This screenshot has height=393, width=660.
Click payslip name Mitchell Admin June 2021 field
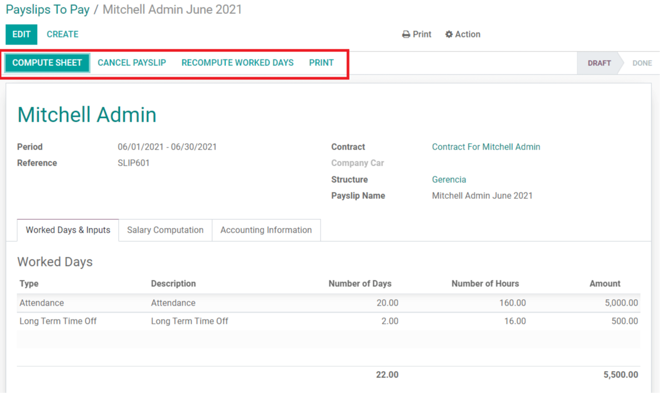pos(482,196)
